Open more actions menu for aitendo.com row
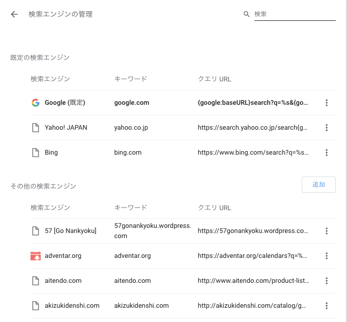Viewport: 347px width, 322px height. pos(327,281)
